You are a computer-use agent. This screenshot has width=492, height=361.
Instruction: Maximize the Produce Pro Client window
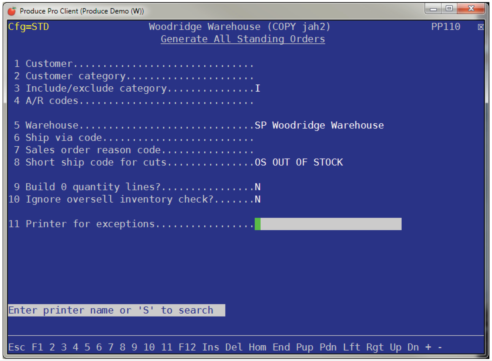[x=449, y=9]
